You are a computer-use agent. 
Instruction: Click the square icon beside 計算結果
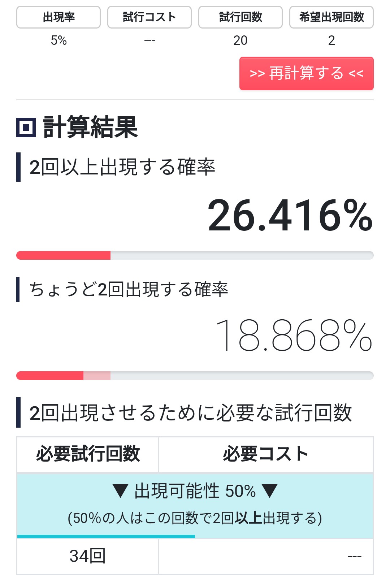click(26, 127)
